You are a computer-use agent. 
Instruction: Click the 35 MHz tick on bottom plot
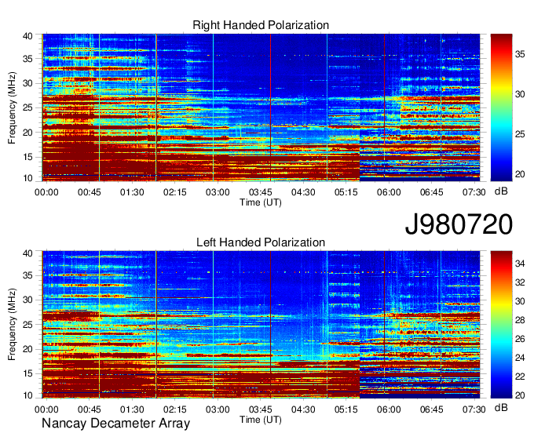pos(27,275)
